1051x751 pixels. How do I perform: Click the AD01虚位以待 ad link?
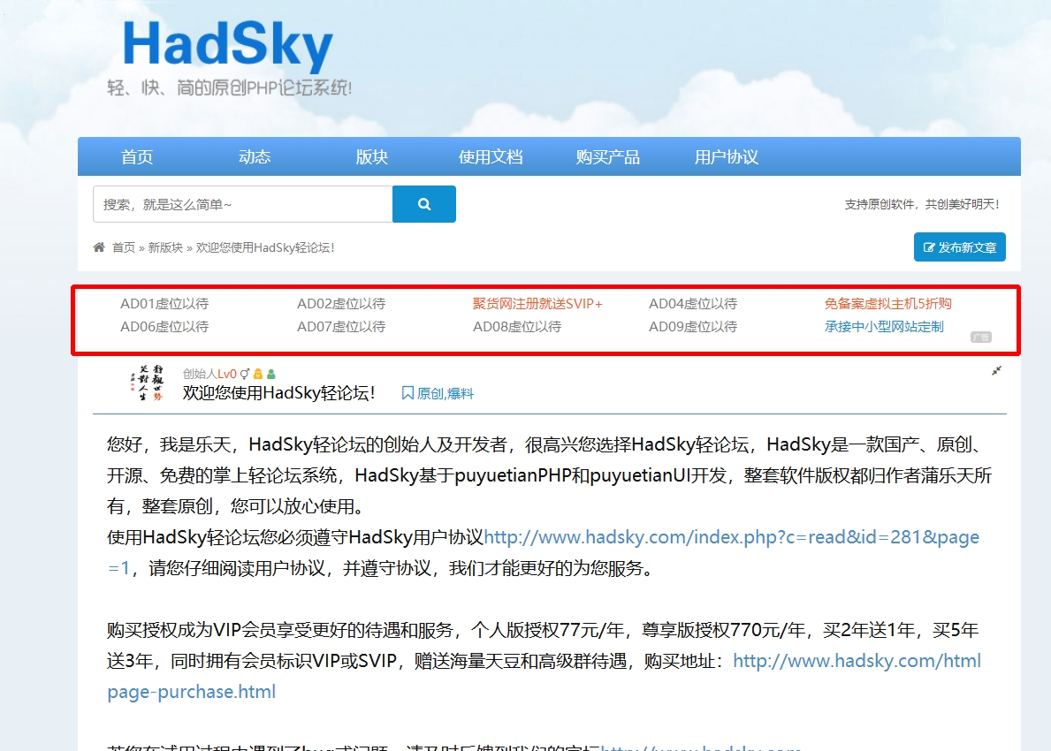click(164, 303)
